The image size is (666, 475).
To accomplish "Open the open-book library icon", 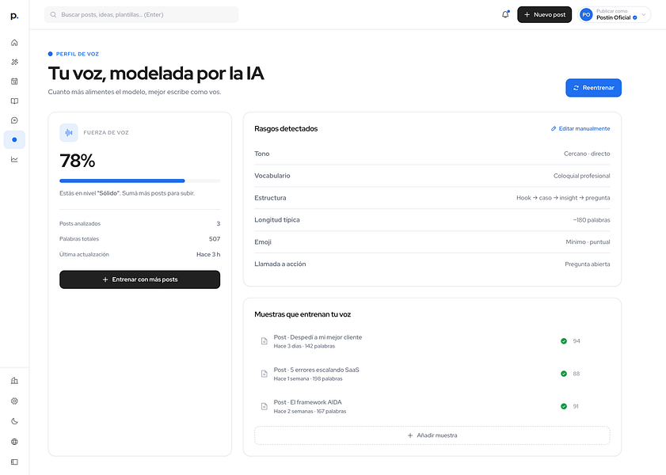I will coord(14,101).
